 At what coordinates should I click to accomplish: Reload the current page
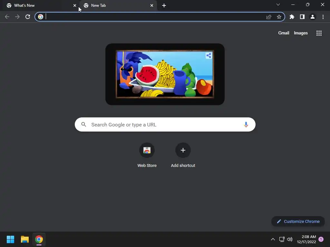(x=28, y=17)
